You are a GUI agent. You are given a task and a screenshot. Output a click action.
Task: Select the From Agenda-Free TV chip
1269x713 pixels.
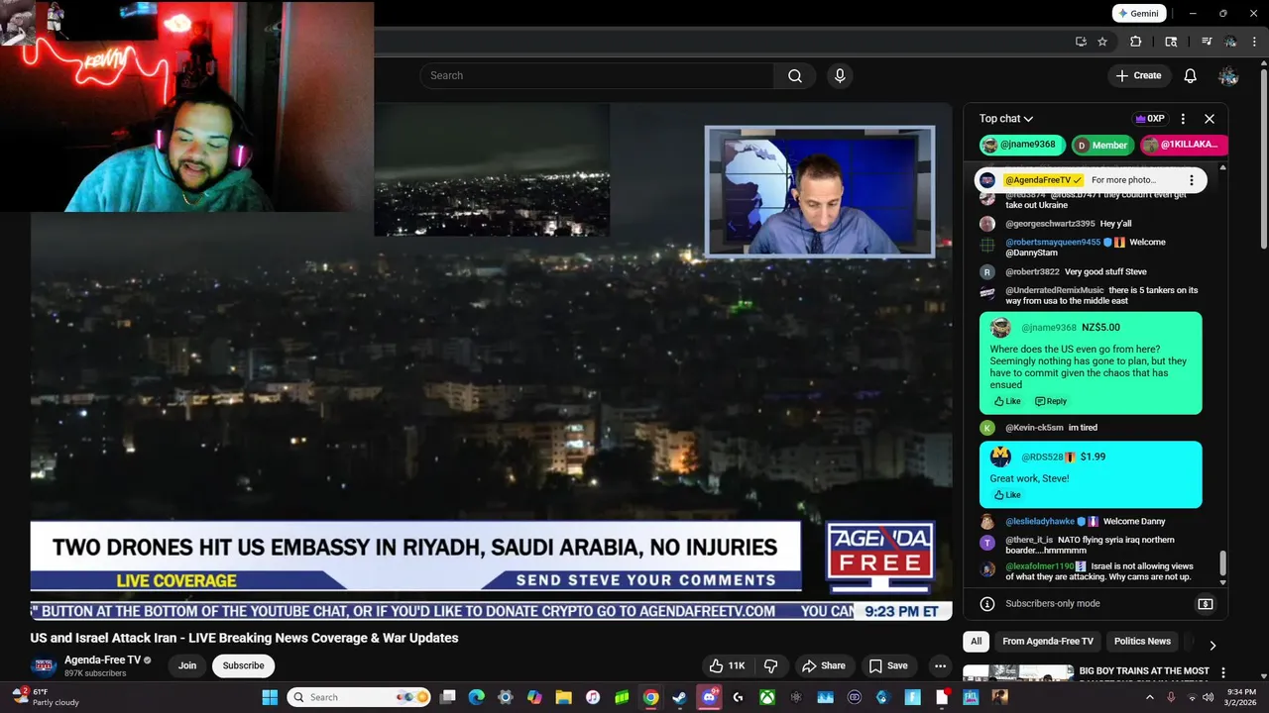tap(1048, 642)
